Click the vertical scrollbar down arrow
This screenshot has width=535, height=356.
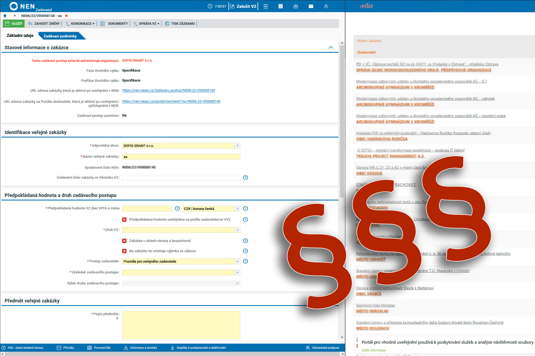342,337
